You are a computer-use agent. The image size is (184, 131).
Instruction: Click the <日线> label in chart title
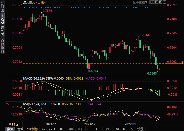41,2
